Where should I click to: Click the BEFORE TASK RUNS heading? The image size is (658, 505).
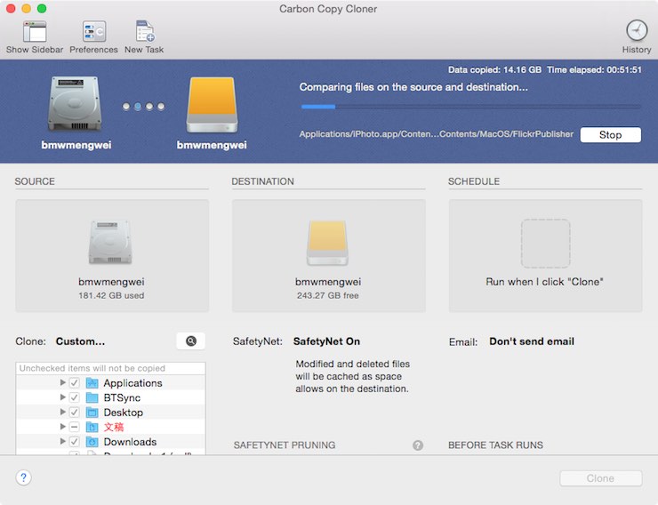[x=495, y=445]
